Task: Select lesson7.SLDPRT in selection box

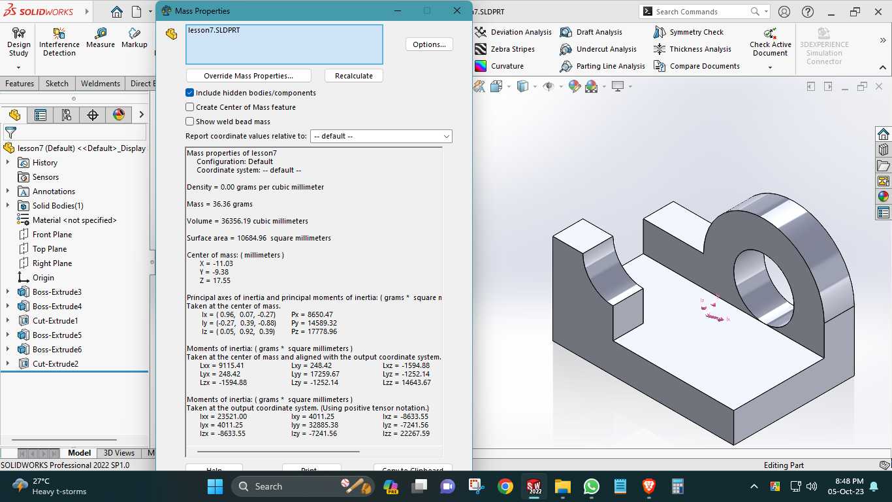Action: 214,30
